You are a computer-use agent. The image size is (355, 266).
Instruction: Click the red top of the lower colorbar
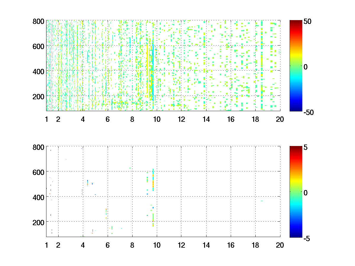296,149
